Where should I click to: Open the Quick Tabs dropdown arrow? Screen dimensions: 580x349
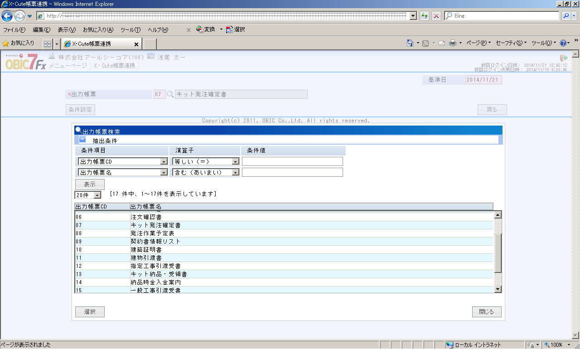[x=57, y=44]
